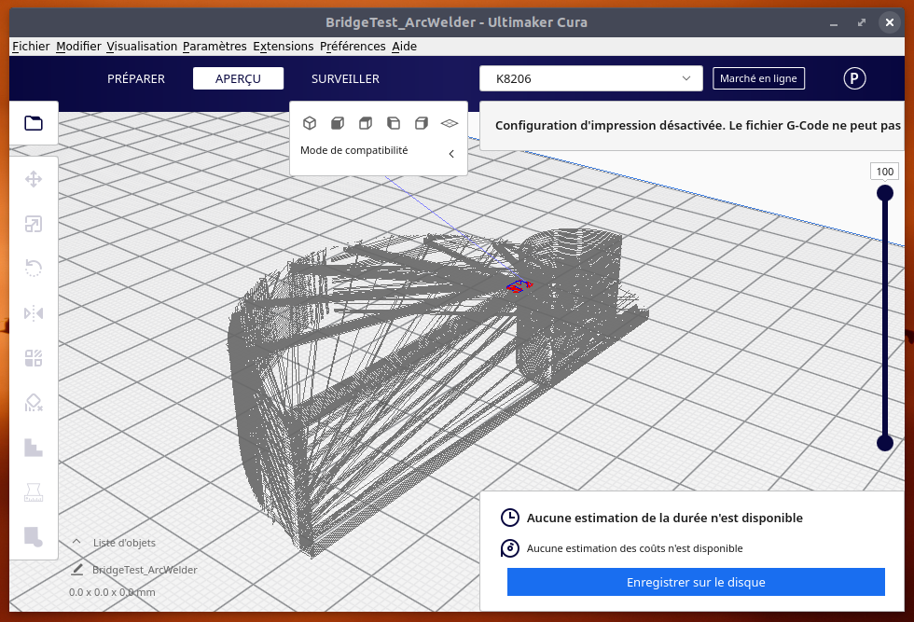Maximize the Cura window
This screenshot has width=914, height=622.
862,22
